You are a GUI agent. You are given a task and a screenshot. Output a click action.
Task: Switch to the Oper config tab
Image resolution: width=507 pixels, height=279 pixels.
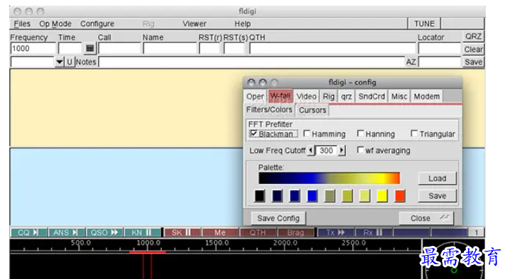[x=255, y=97]
